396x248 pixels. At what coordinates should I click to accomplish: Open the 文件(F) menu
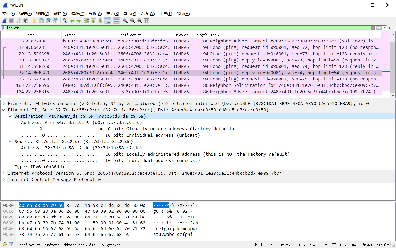[9, 14]
